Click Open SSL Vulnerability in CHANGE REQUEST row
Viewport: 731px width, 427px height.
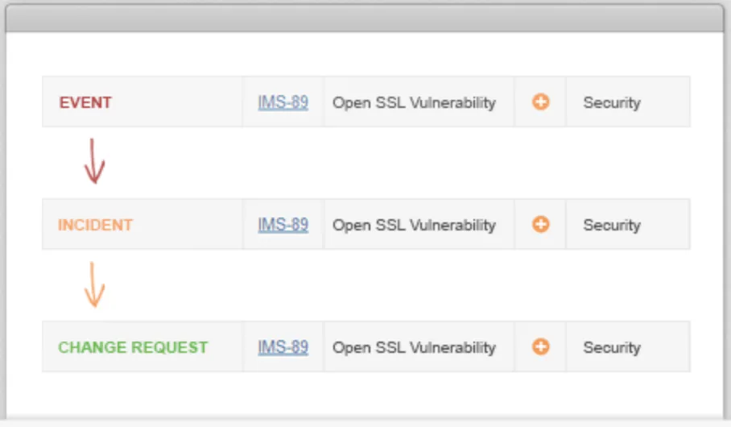[x=414, y=347]
